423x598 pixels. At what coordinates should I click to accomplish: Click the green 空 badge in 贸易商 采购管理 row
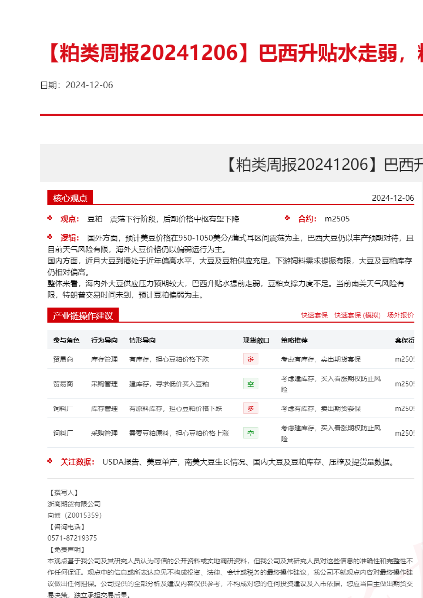250,384
